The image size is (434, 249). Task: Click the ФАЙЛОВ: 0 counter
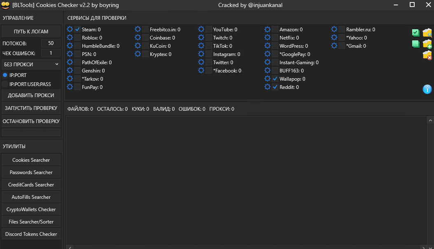(80, 109)
